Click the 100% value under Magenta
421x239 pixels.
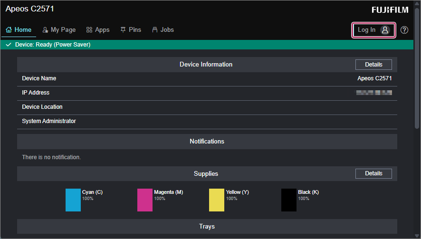pos(160,199)
